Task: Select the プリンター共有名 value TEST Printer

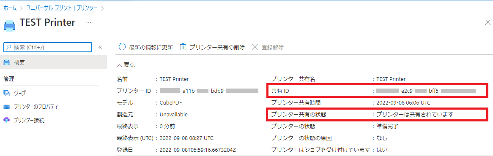Action: coord(391,79)
